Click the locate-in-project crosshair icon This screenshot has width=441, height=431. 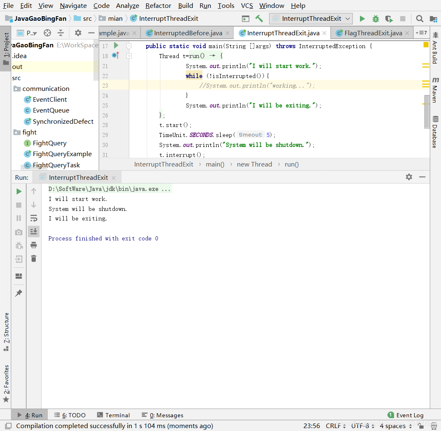coord(47,33)
